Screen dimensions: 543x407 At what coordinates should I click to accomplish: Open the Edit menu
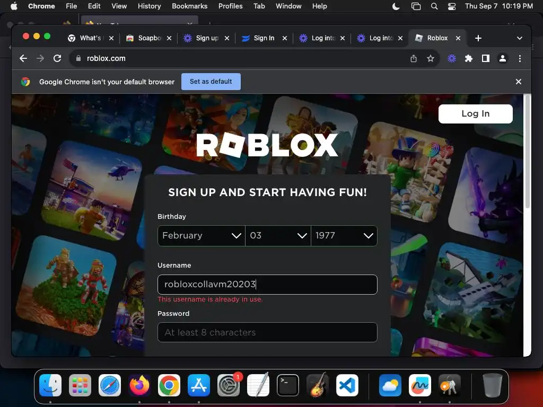click(94, 6)
